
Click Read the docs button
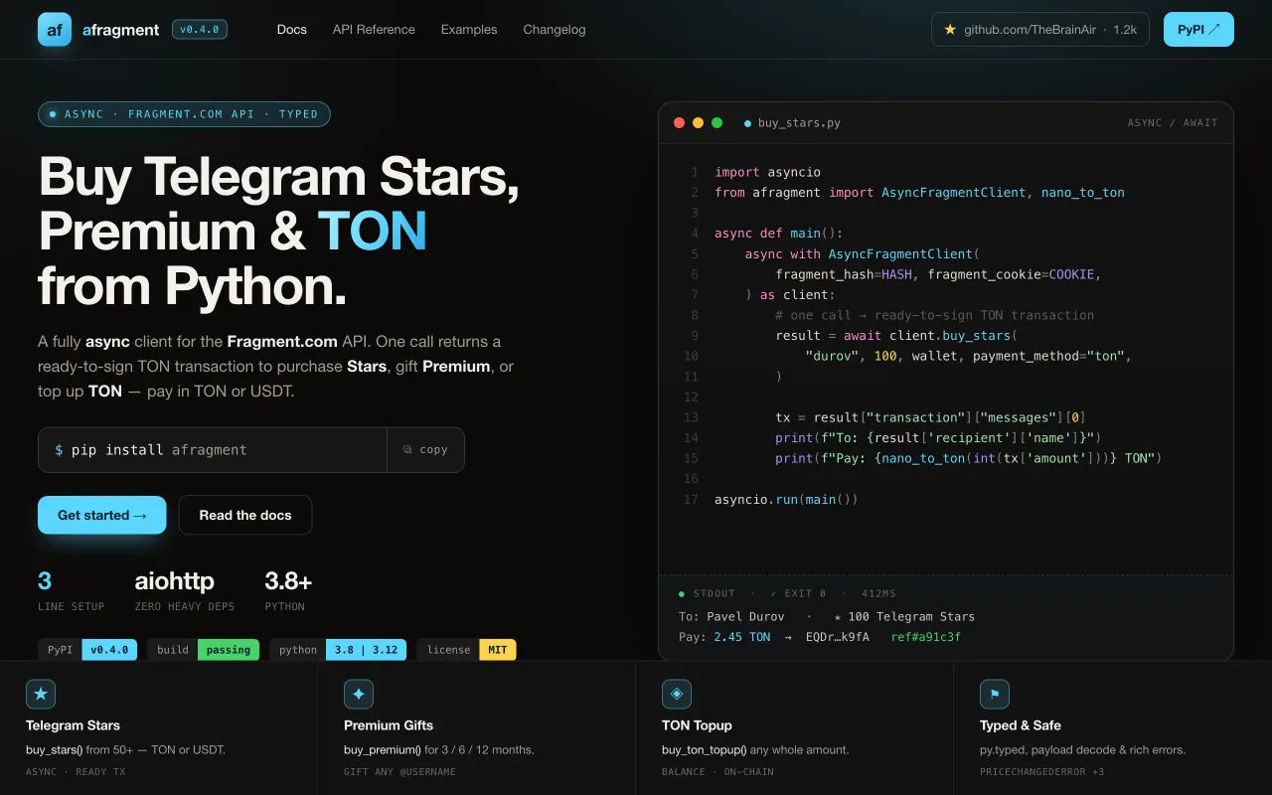pos(245,515)
